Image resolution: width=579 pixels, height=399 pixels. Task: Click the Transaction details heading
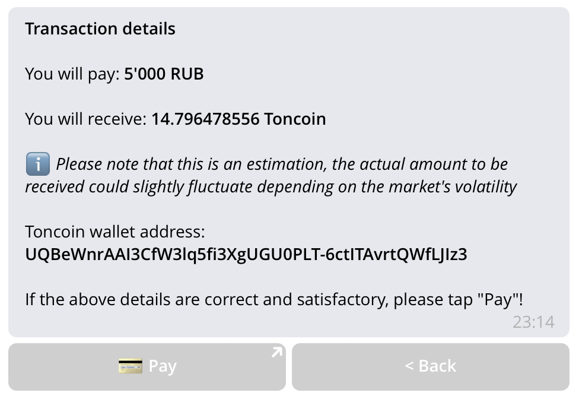(x=100, y=29)
